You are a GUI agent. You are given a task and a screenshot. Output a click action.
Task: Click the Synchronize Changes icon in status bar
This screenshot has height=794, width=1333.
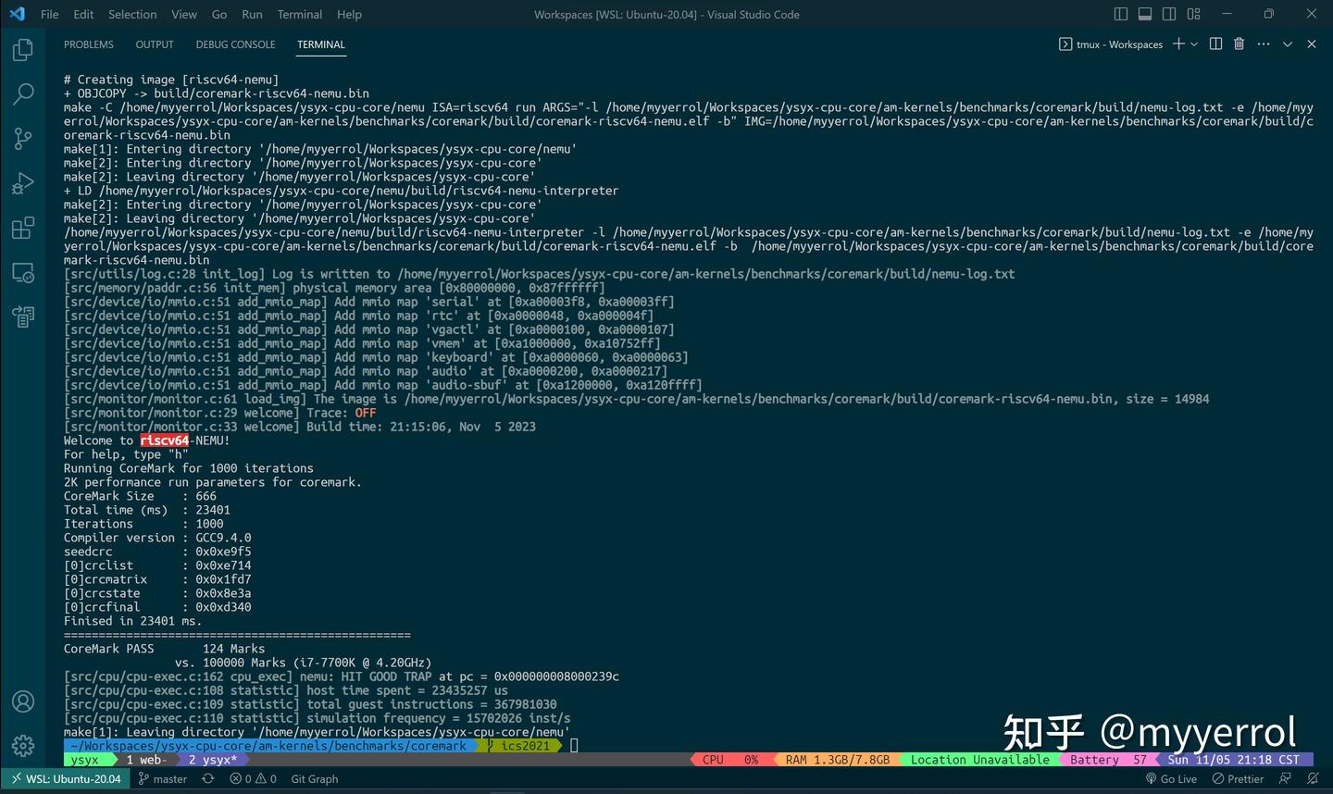click(x=208, y=779)
